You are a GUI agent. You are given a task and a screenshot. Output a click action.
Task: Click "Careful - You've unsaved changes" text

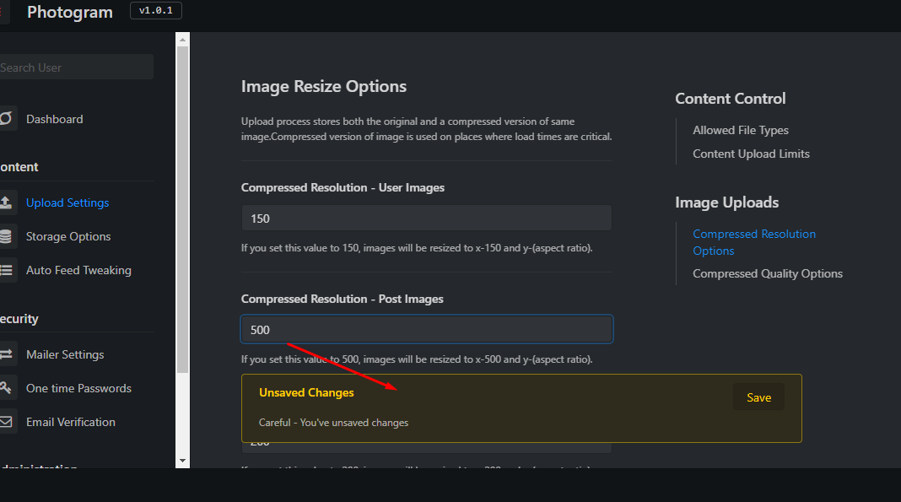pos(333,423)
